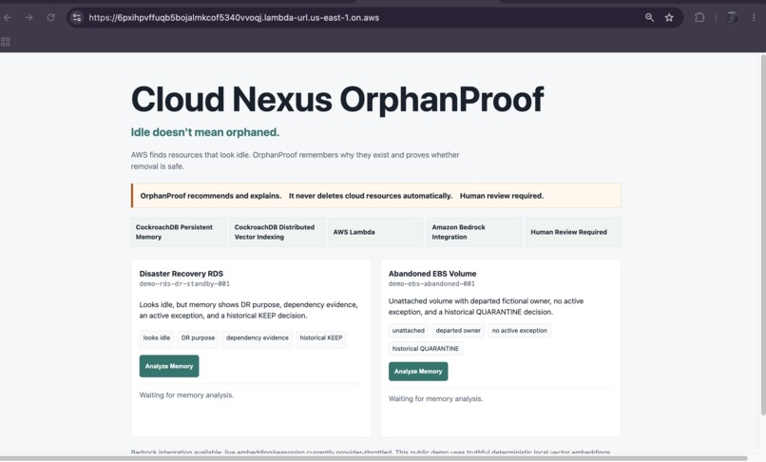Click the Cloud Nexus OrphanProof heading
The image size is (766, 462).
click(337, 100)
